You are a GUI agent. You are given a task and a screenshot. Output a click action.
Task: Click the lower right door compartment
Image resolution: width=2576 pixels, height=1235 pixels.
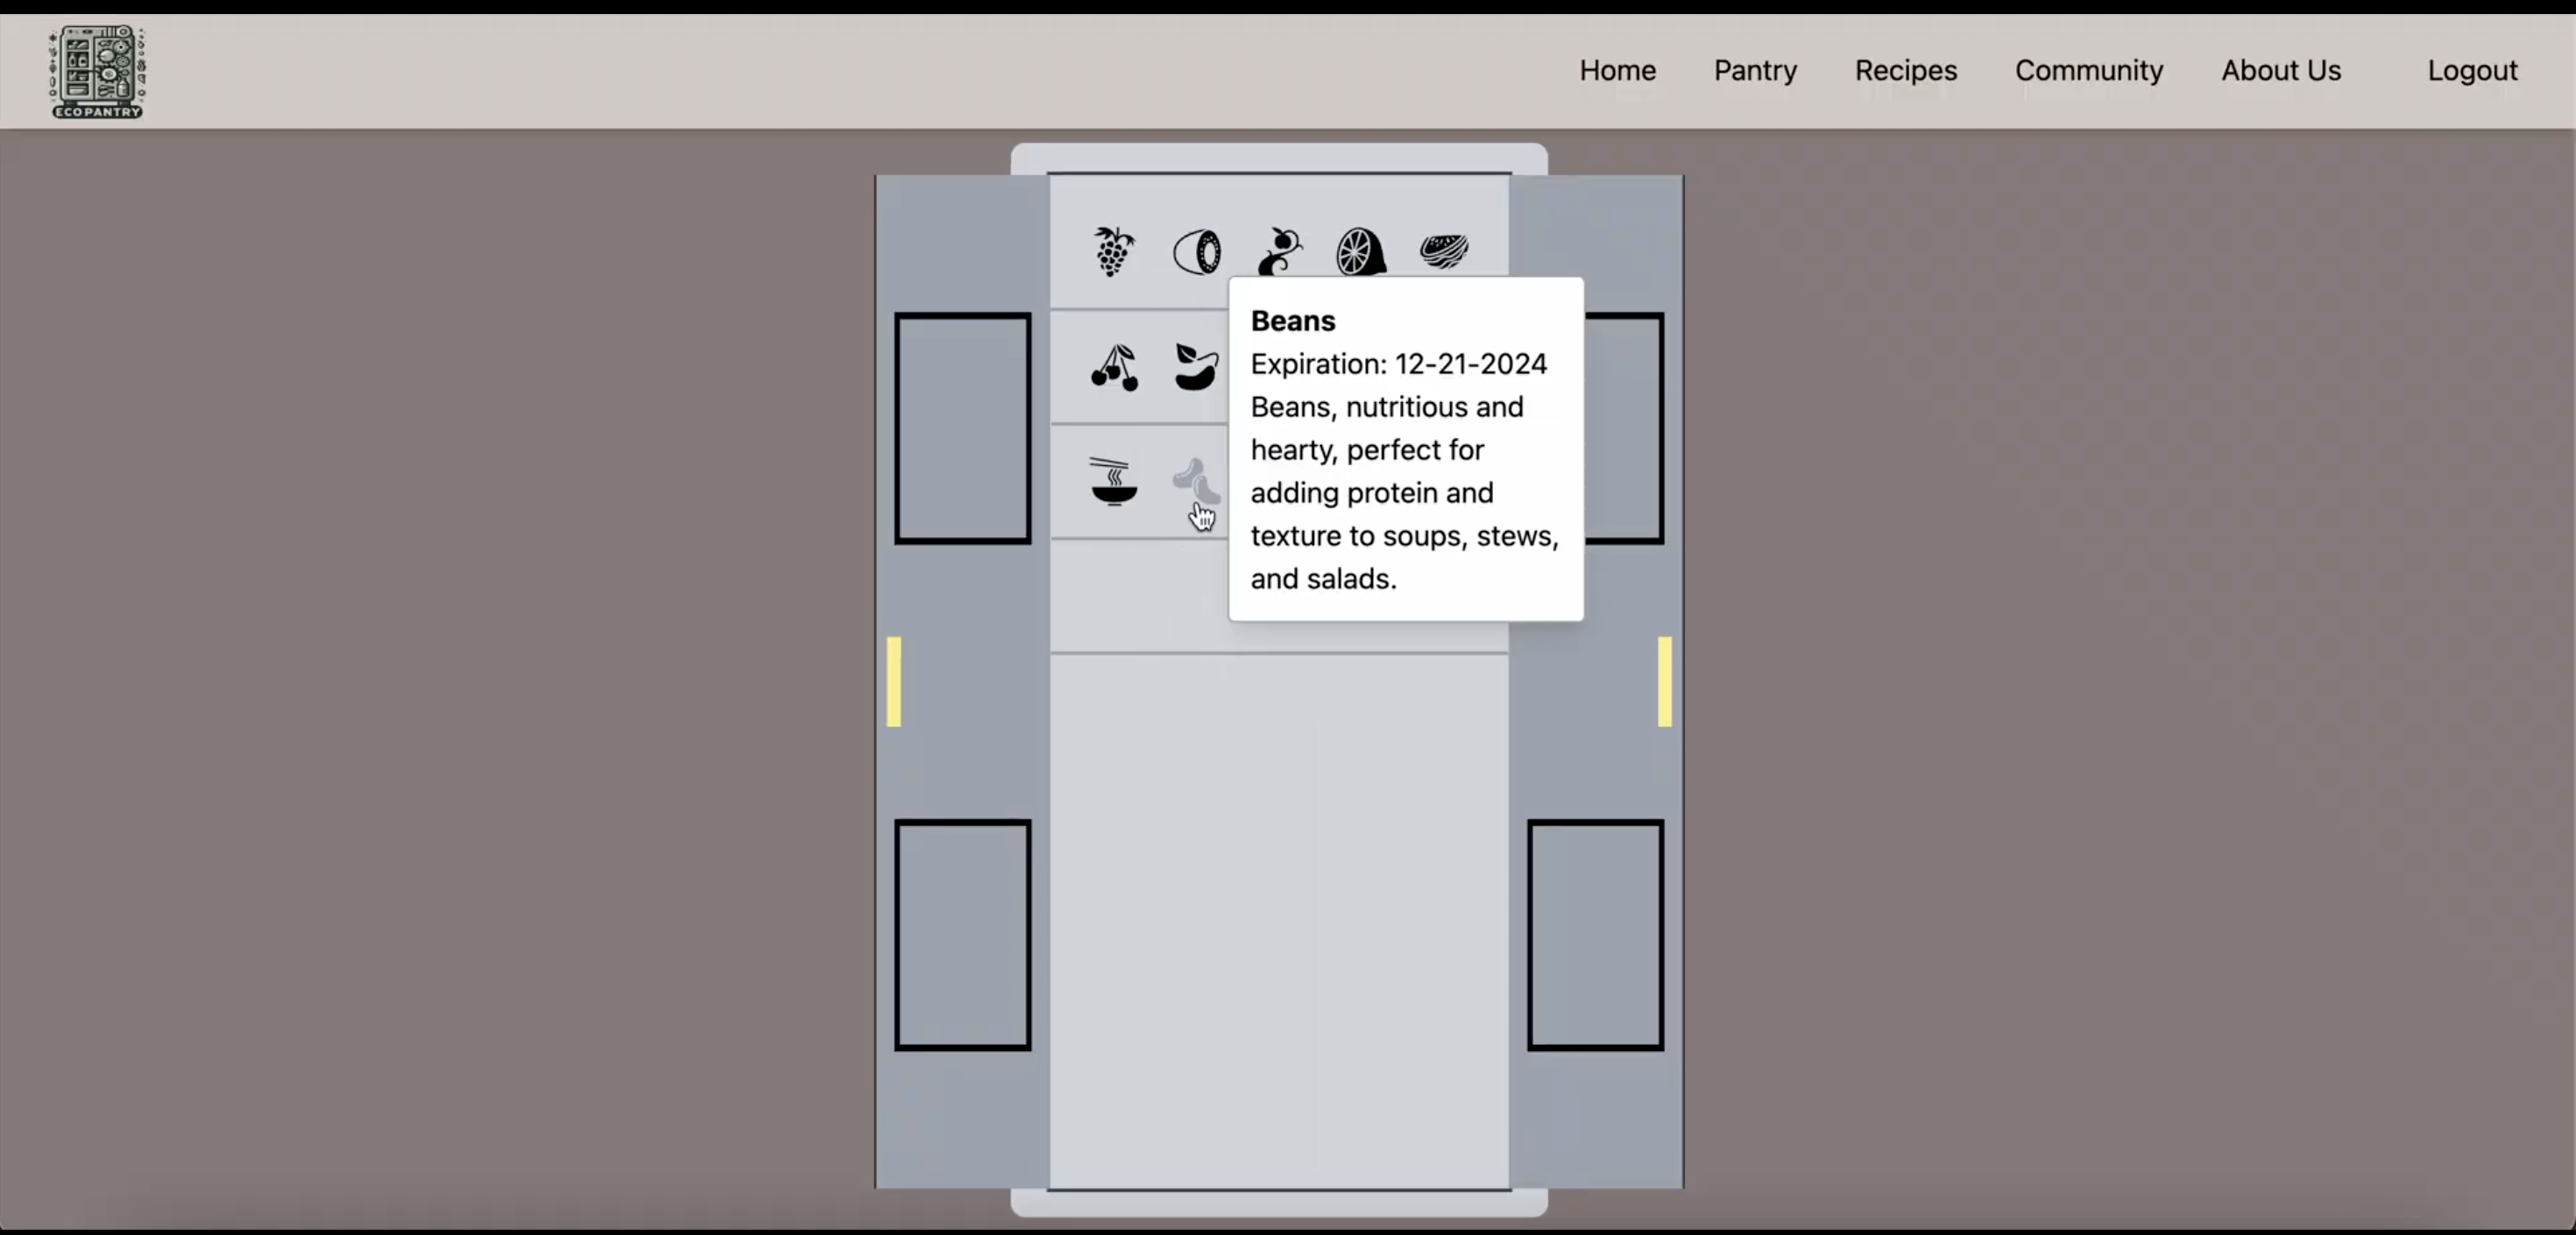tap(1595, 935)
